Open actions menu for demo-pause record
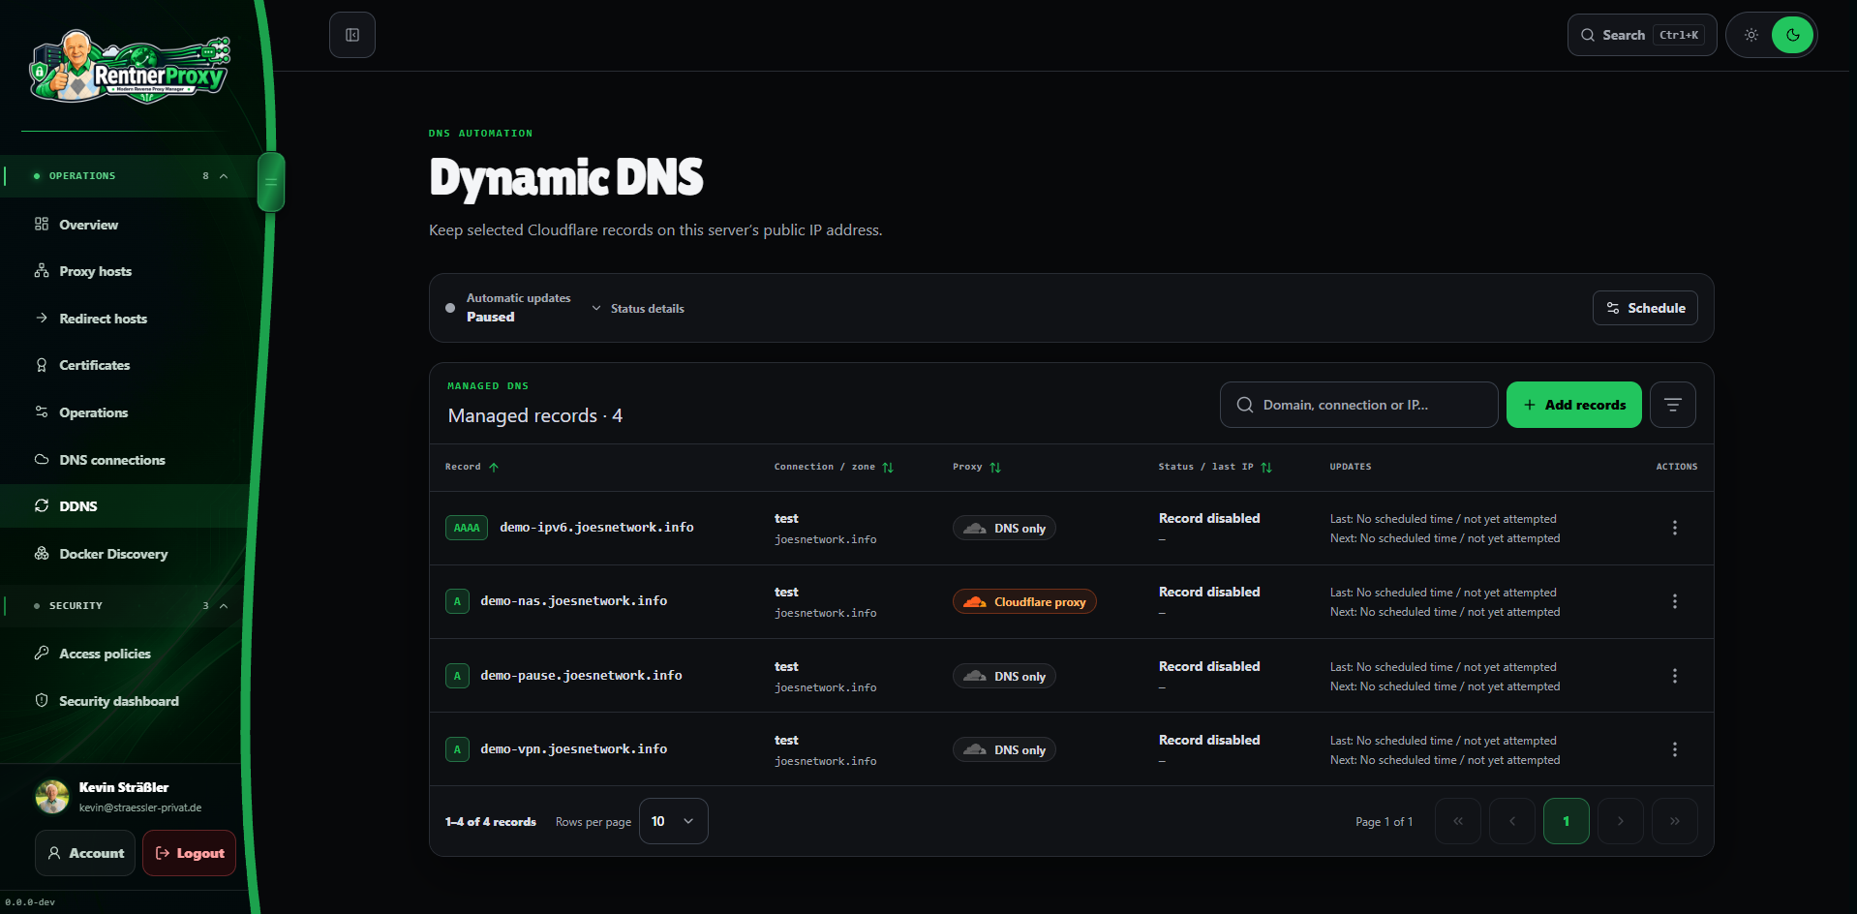The width and height of the screenshot is (1857, 914). (1675, 676)
